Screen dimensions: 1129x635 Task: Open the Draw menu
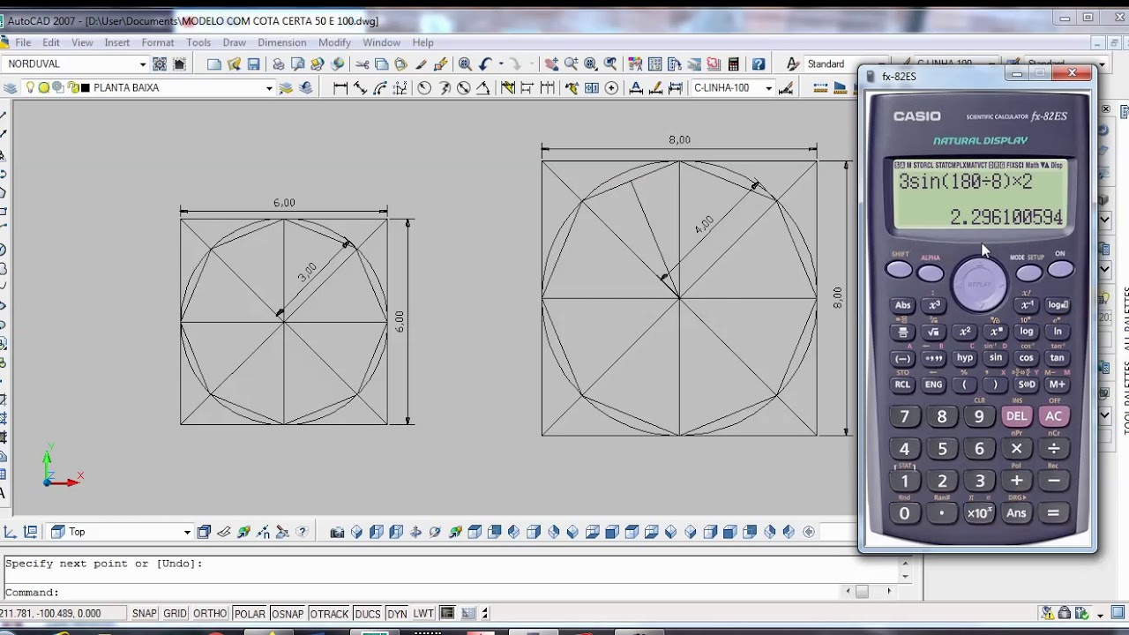(x=235, y=42)
